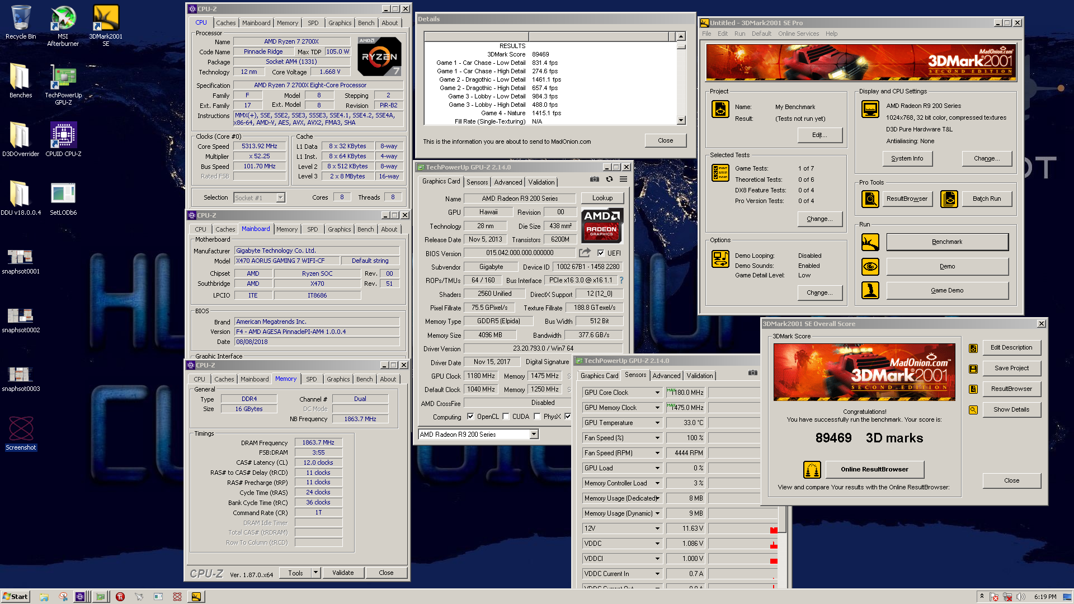The image size is (1074, 604).
Task: Open Validation tab in GPU-Z Sensors window
Action: point(699,376)
